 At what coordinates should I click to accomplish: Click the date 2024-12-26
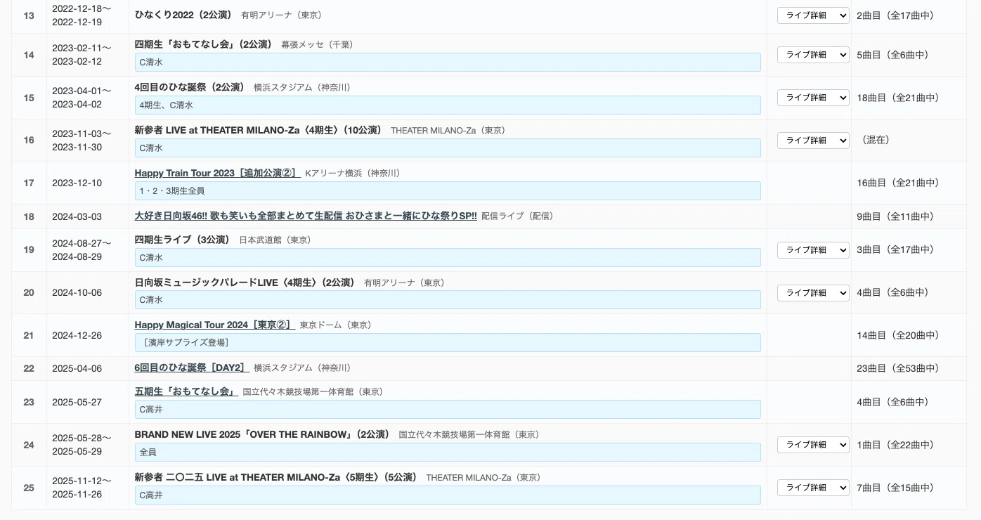coord(77,335)
